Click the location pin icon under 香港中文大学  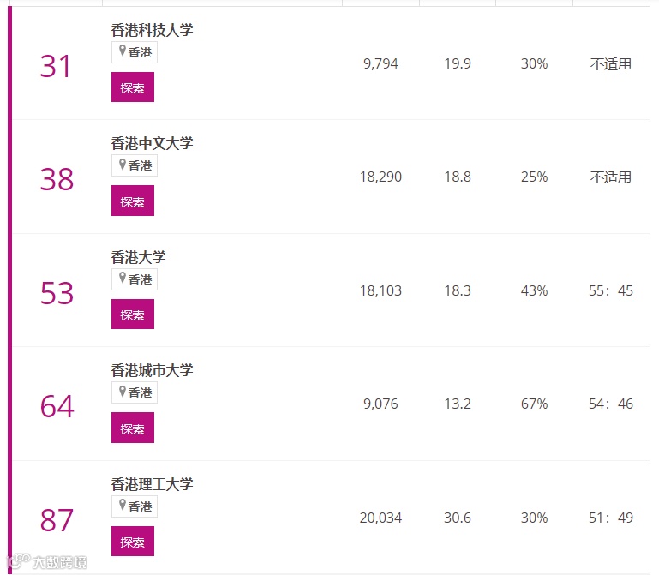coord(123,165)
